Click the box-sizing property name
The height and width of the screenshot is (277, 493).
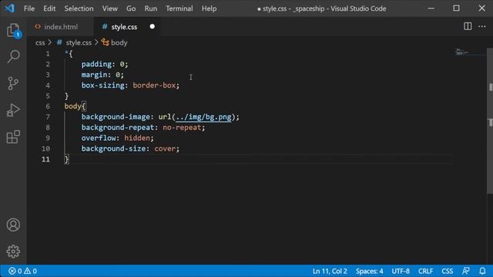(102, 85)
